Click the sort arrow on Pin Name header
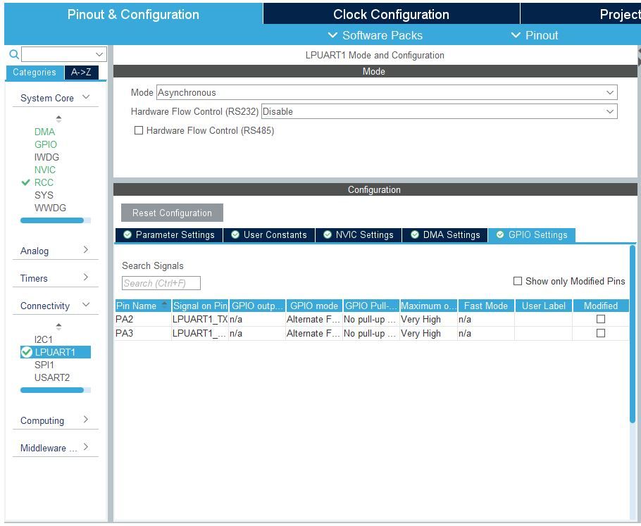This screenshot has width=641, height=526. (165, 303)
